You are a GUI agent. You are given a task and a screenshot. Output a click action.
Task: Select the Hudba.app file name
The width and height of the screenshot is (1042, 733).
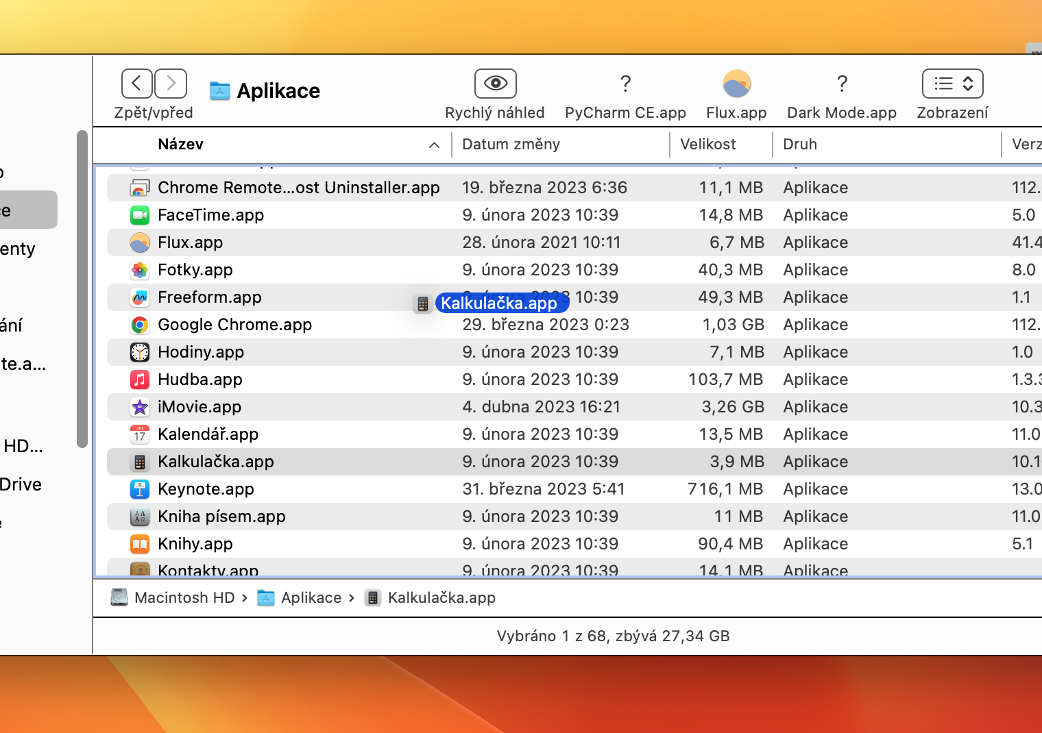(199, 380)
